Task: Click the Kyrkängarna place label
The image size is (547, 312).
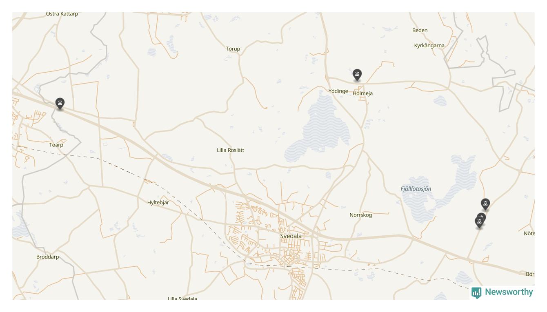Action: coord(429,45)
